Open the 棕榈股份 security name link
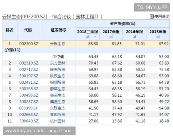This screenshot has height=138, width=173. pyautogui.click(x=58, y=82)
